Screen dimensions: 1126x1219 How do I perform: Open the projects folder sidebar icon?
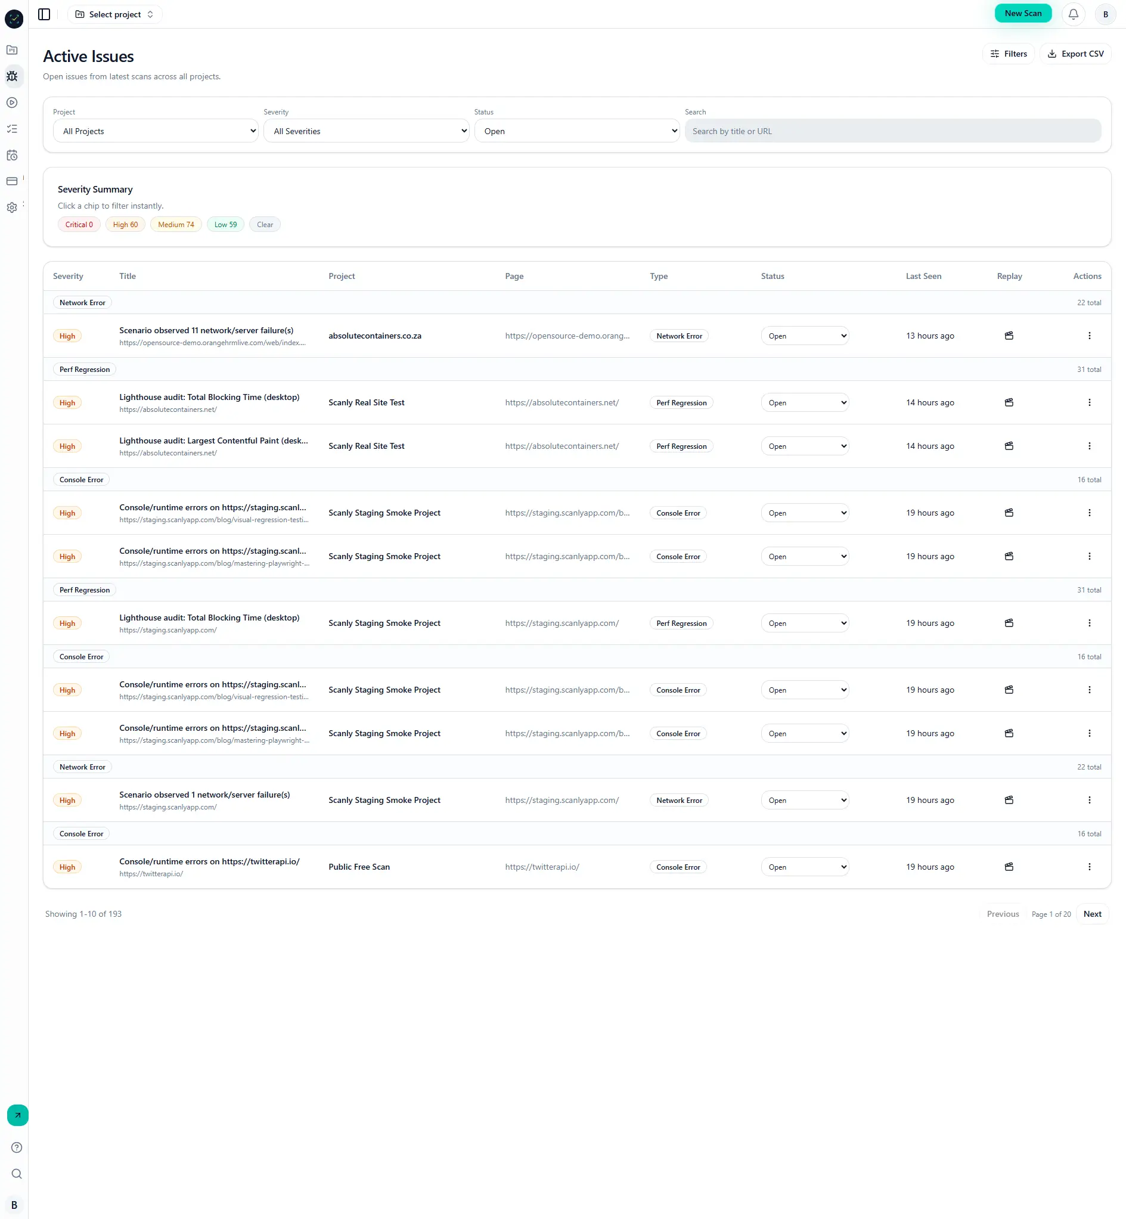(12, 50)
